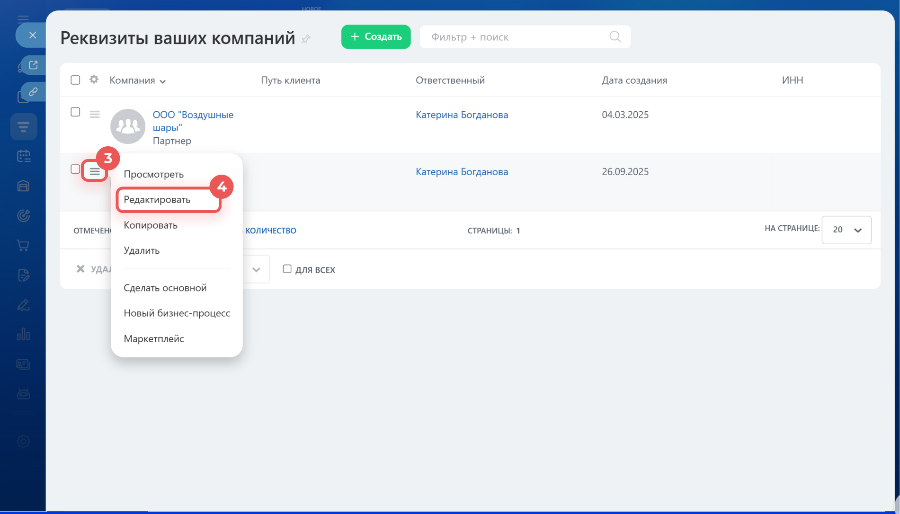
Task: Open row menu for ООО Воздушные шары
Action: [95, 115]
